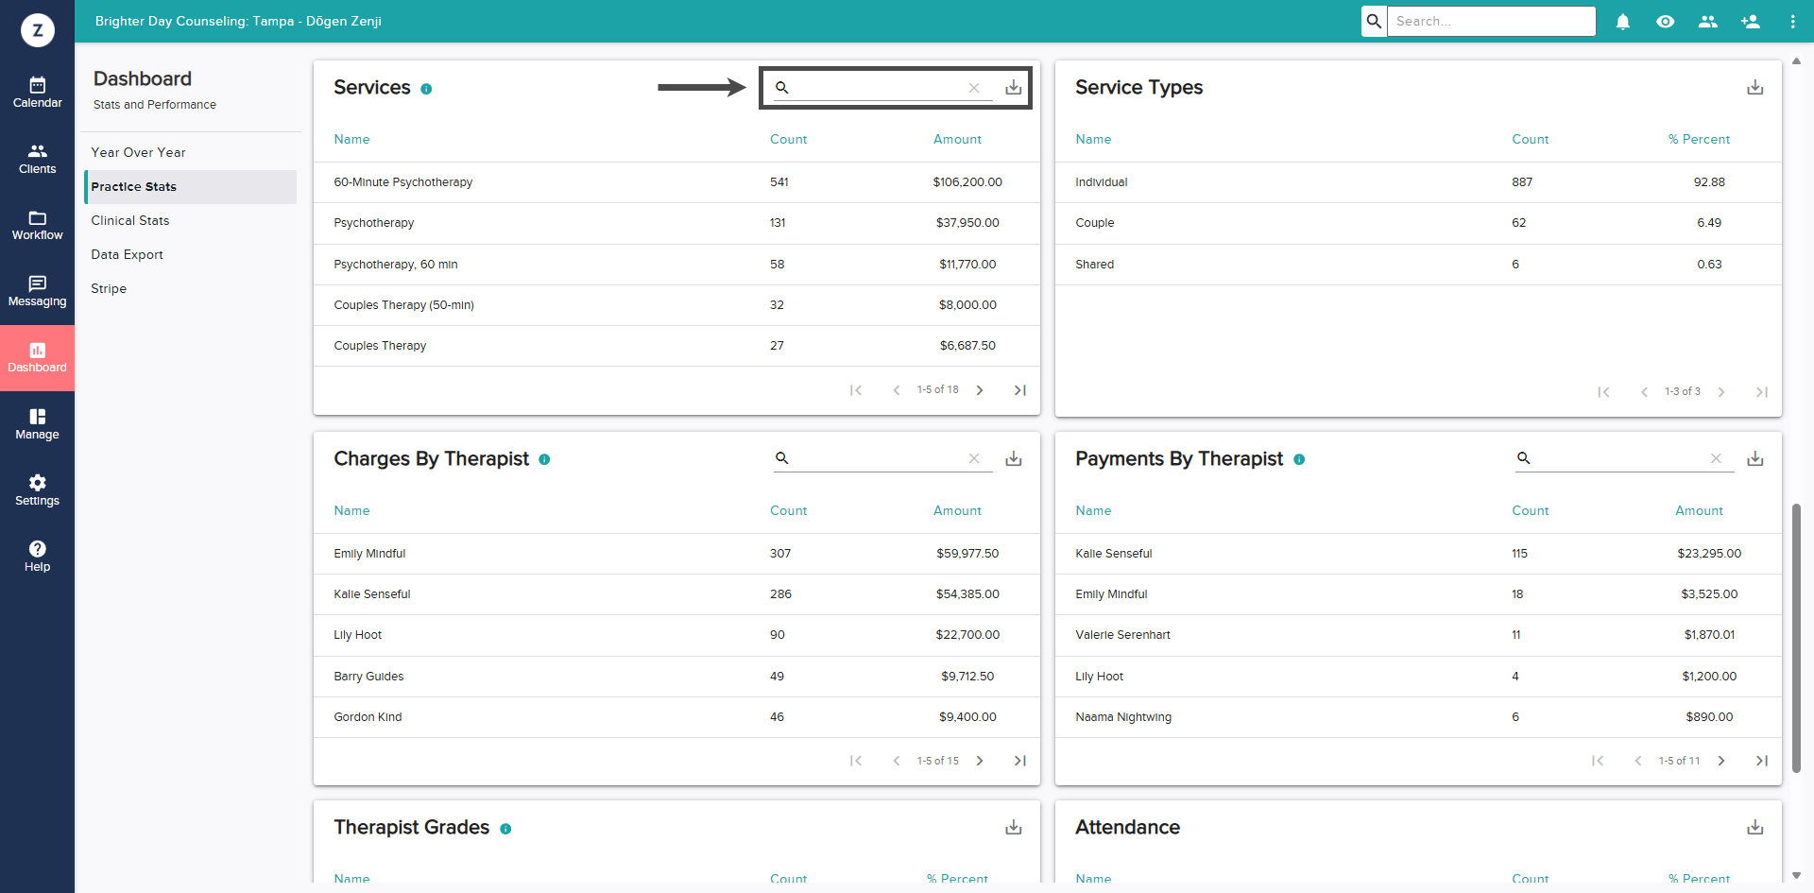Screen dimensions: 1814x893
Task: Sort Payments By Therapist by Amount
Action: pyautogui.click(x=1699, y=510)
